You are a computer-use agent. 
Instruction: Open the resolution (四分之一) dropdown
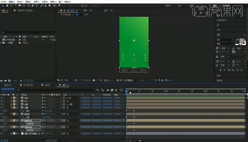(109, 80)
